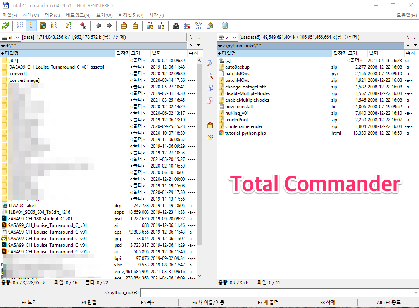This screenshot has height=308, width=419.
Task: Open the Notepad editor icon on the toolbar
Action: click(224, 26)
